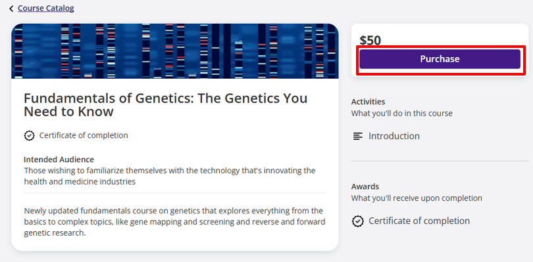Open the Course Catalog link
Viewport: 533px width, 262px height.
point(46,8)
